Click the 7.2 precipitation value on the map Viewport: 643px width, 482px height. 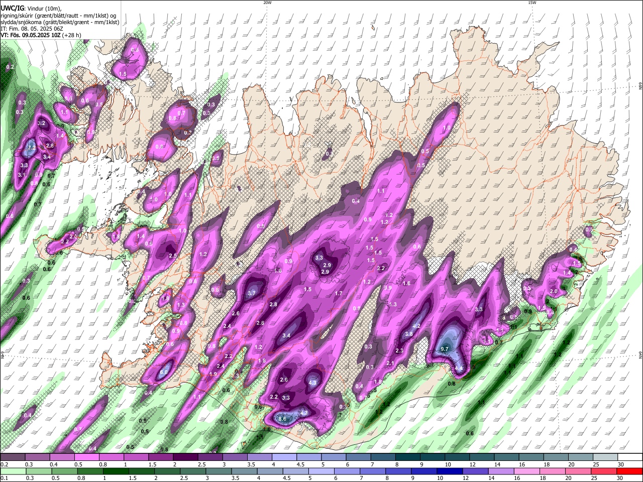(32, 148)
